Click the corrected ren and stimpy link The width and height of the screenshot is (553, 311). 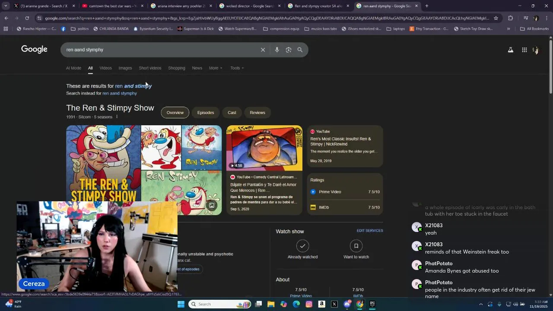coord(133,86)
